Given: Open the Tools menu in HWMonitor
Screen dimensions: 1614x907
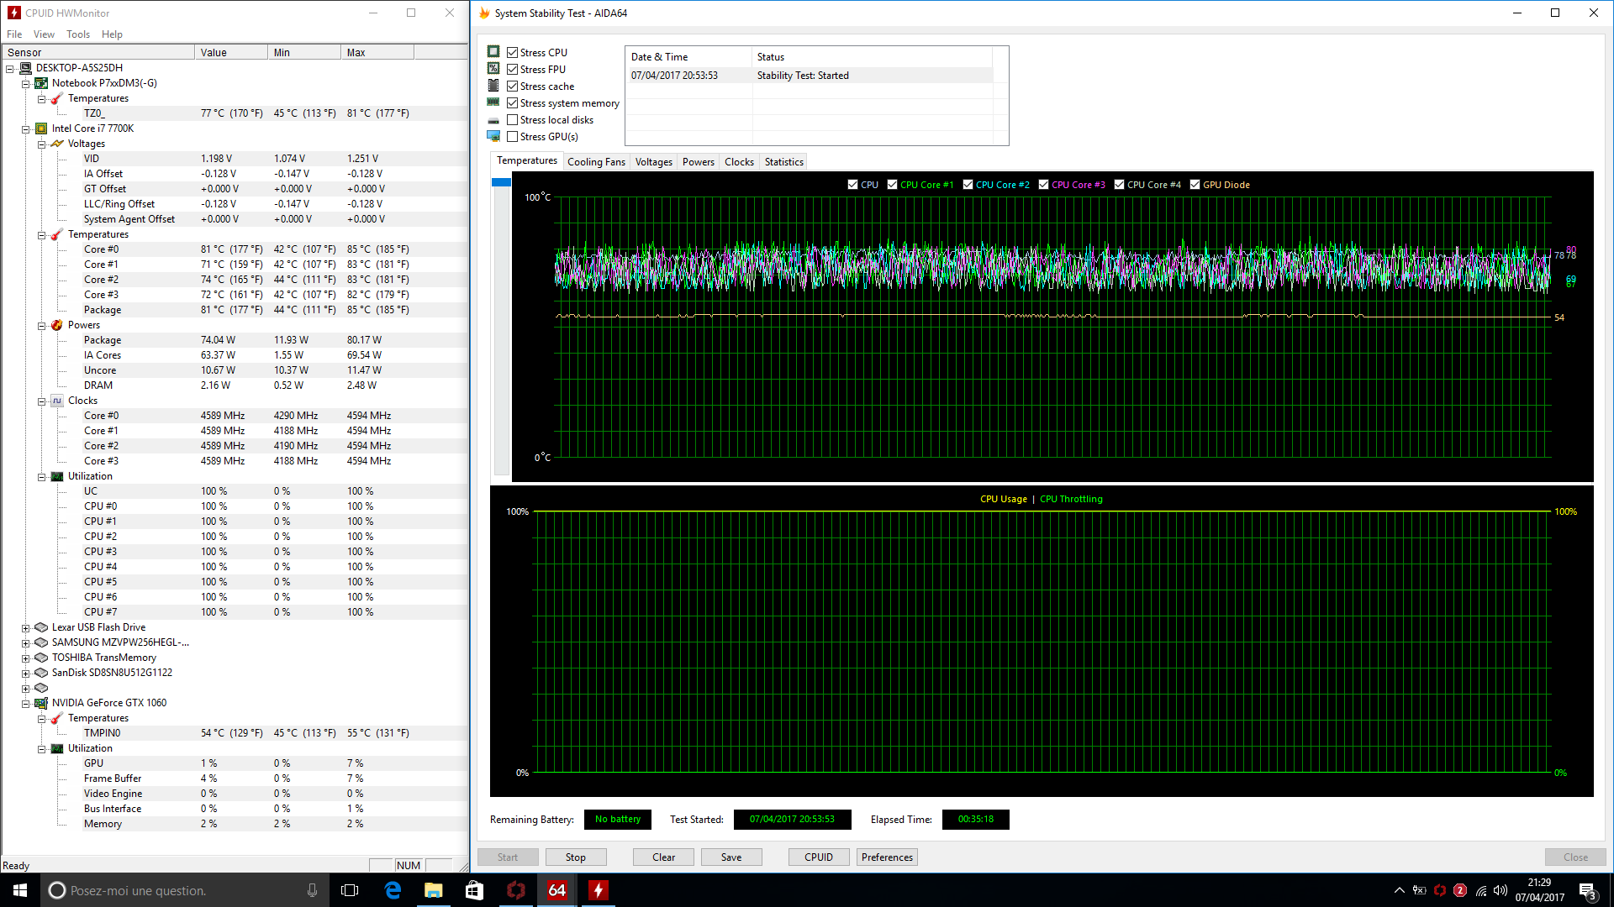Looking at the screenshot, I should [78, 34].
